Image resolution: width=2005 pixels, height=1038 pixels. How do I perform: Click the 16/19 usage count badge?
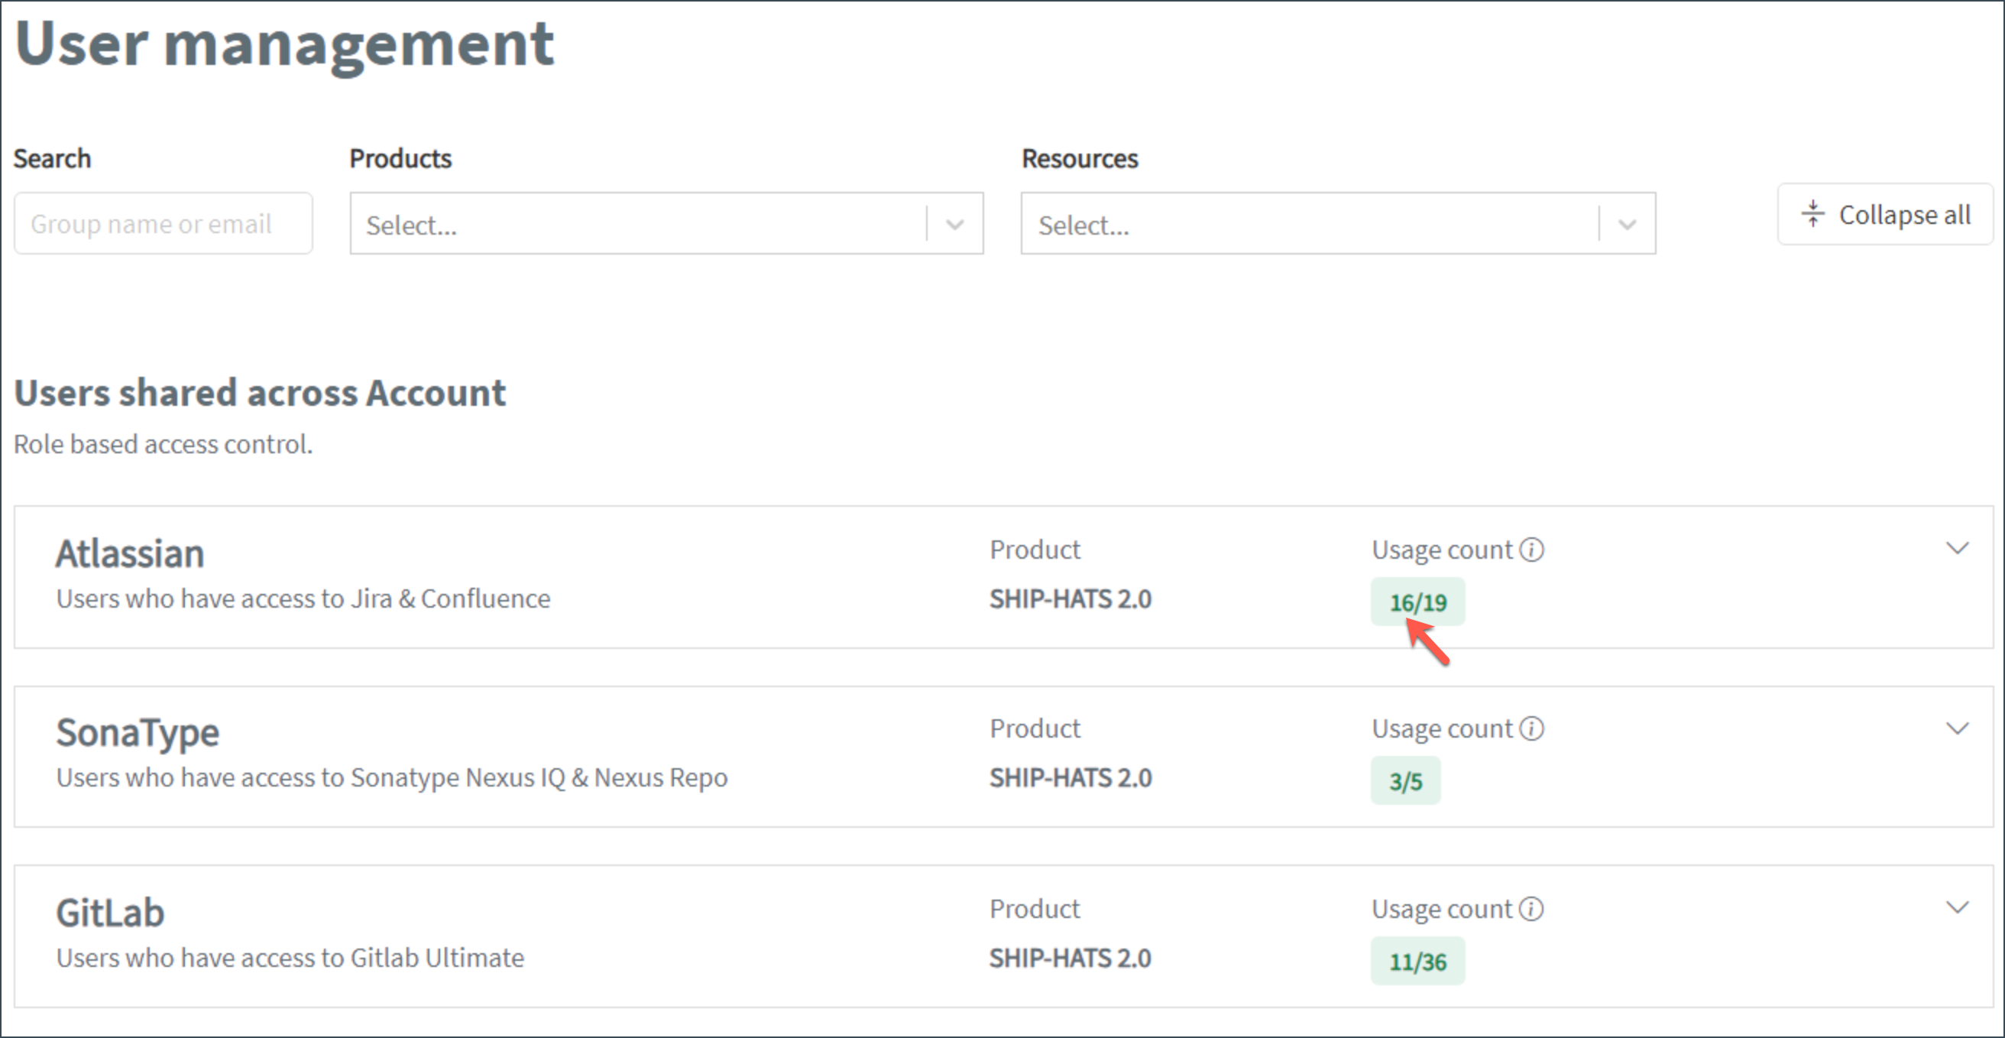pos(1417,602)
